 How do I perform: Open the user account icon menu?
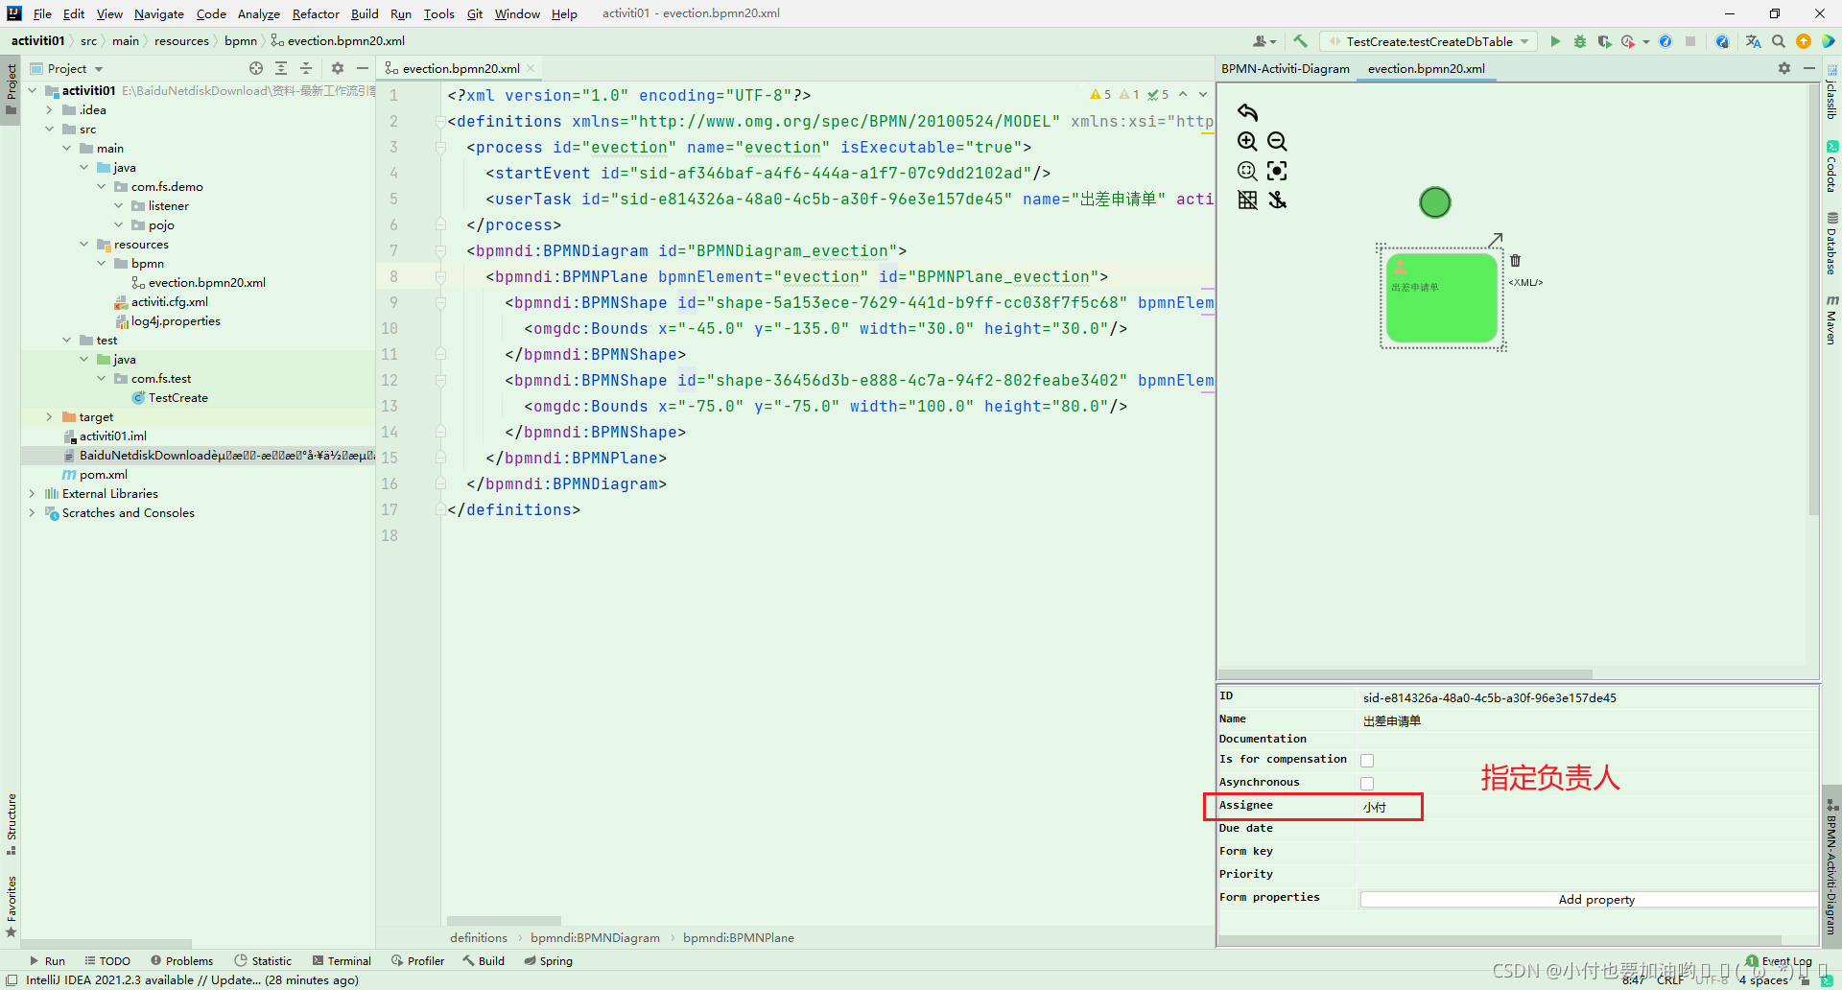coord(1263,41)
